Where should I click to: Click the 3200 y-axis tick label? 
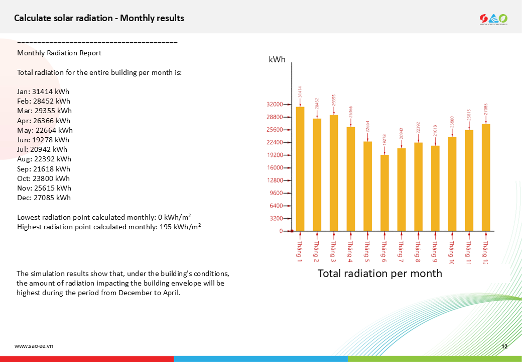pyautogui.click(x=276, y=218)
